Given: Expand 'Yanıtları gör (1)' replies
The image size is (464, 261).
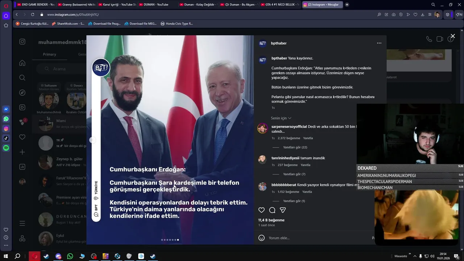Looking at the screenshot, I should (294, 201).
